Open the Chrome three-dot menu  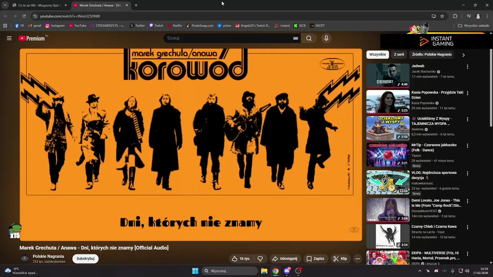point(487,16)
